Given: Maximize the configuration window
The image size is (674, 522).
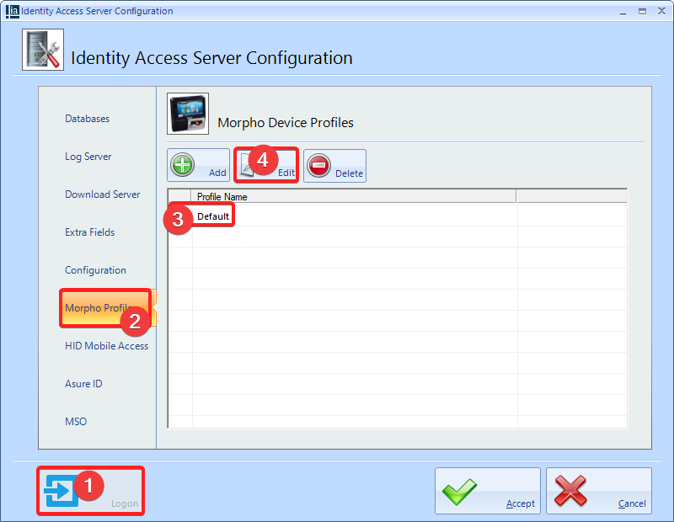Looking at the screenshot, I should pyautogui.click(x=642, y=12).
